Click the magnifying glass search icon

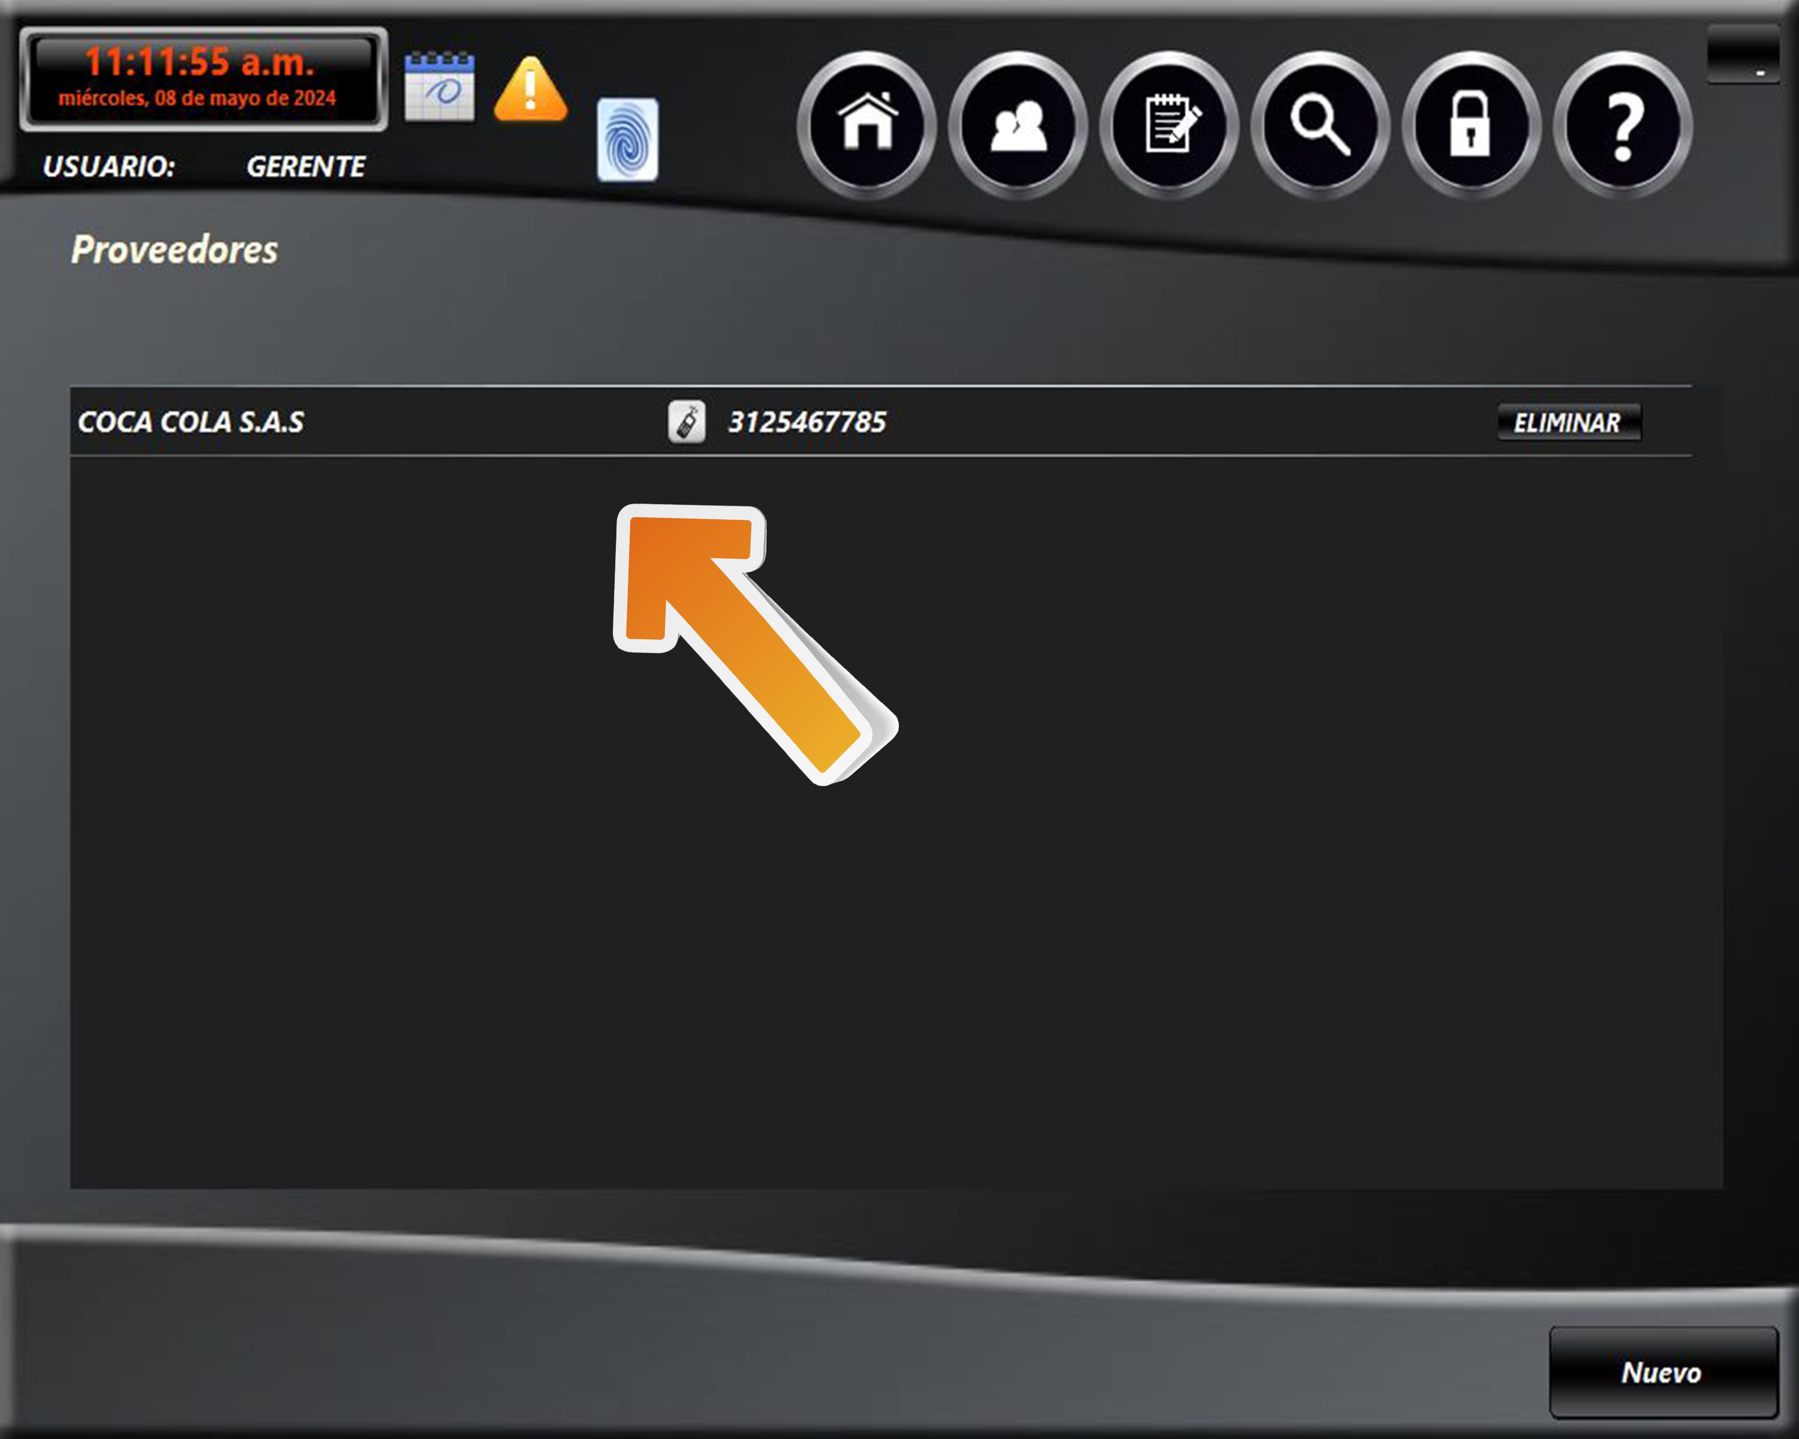point(1320,124)
